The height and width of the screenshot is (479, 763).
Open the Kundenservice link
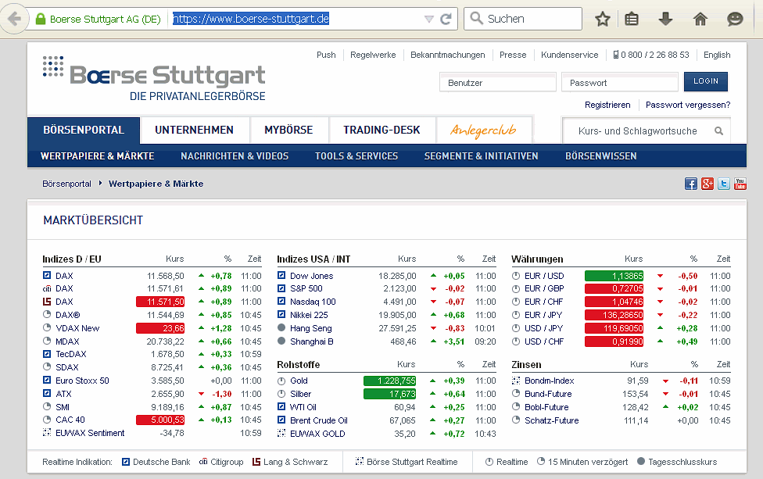pyautogui.click(x=569, y=55)
